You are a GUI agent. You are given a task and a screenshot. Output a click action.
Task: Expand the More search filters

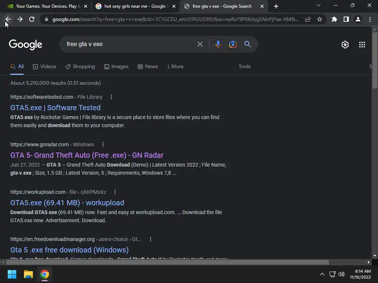coord(175,66)
